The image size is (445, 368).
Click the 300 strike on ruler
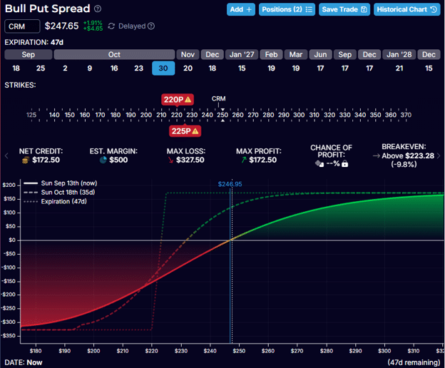[299, 115]
